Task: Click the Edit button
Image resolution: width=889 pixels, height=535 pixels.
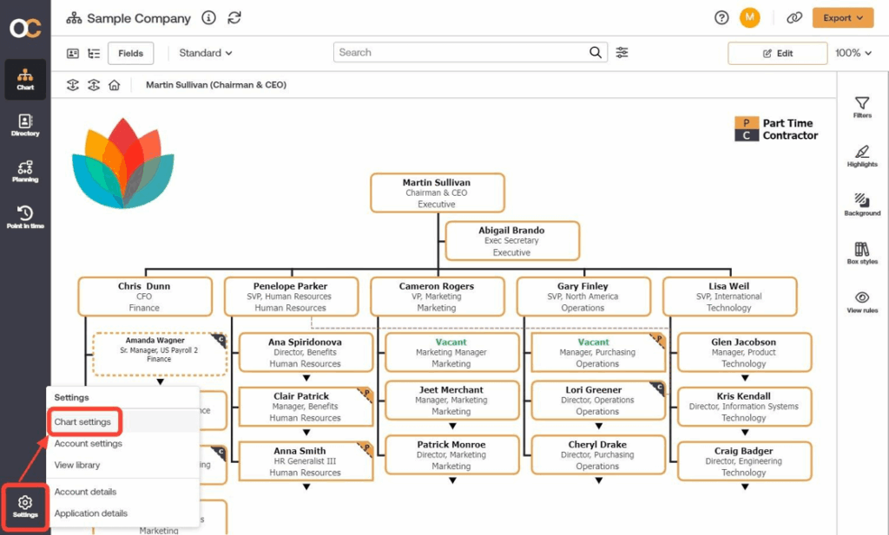Action: (x=777, y=53)
